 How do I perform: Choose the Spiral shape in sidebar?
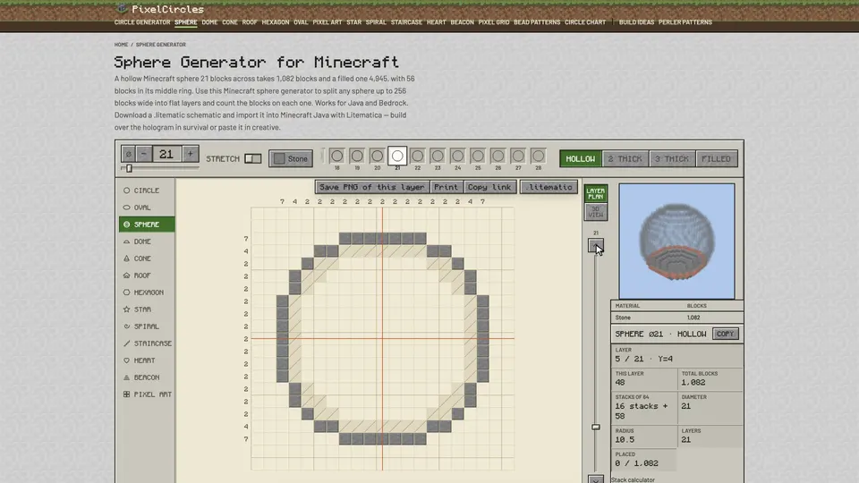coord(147,326)
